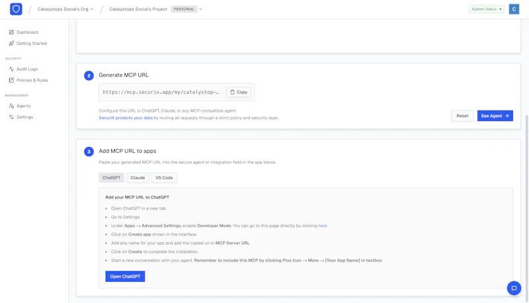Switch to the Claude tab
This screenshot has height=303, width=529.
point(138,177)
